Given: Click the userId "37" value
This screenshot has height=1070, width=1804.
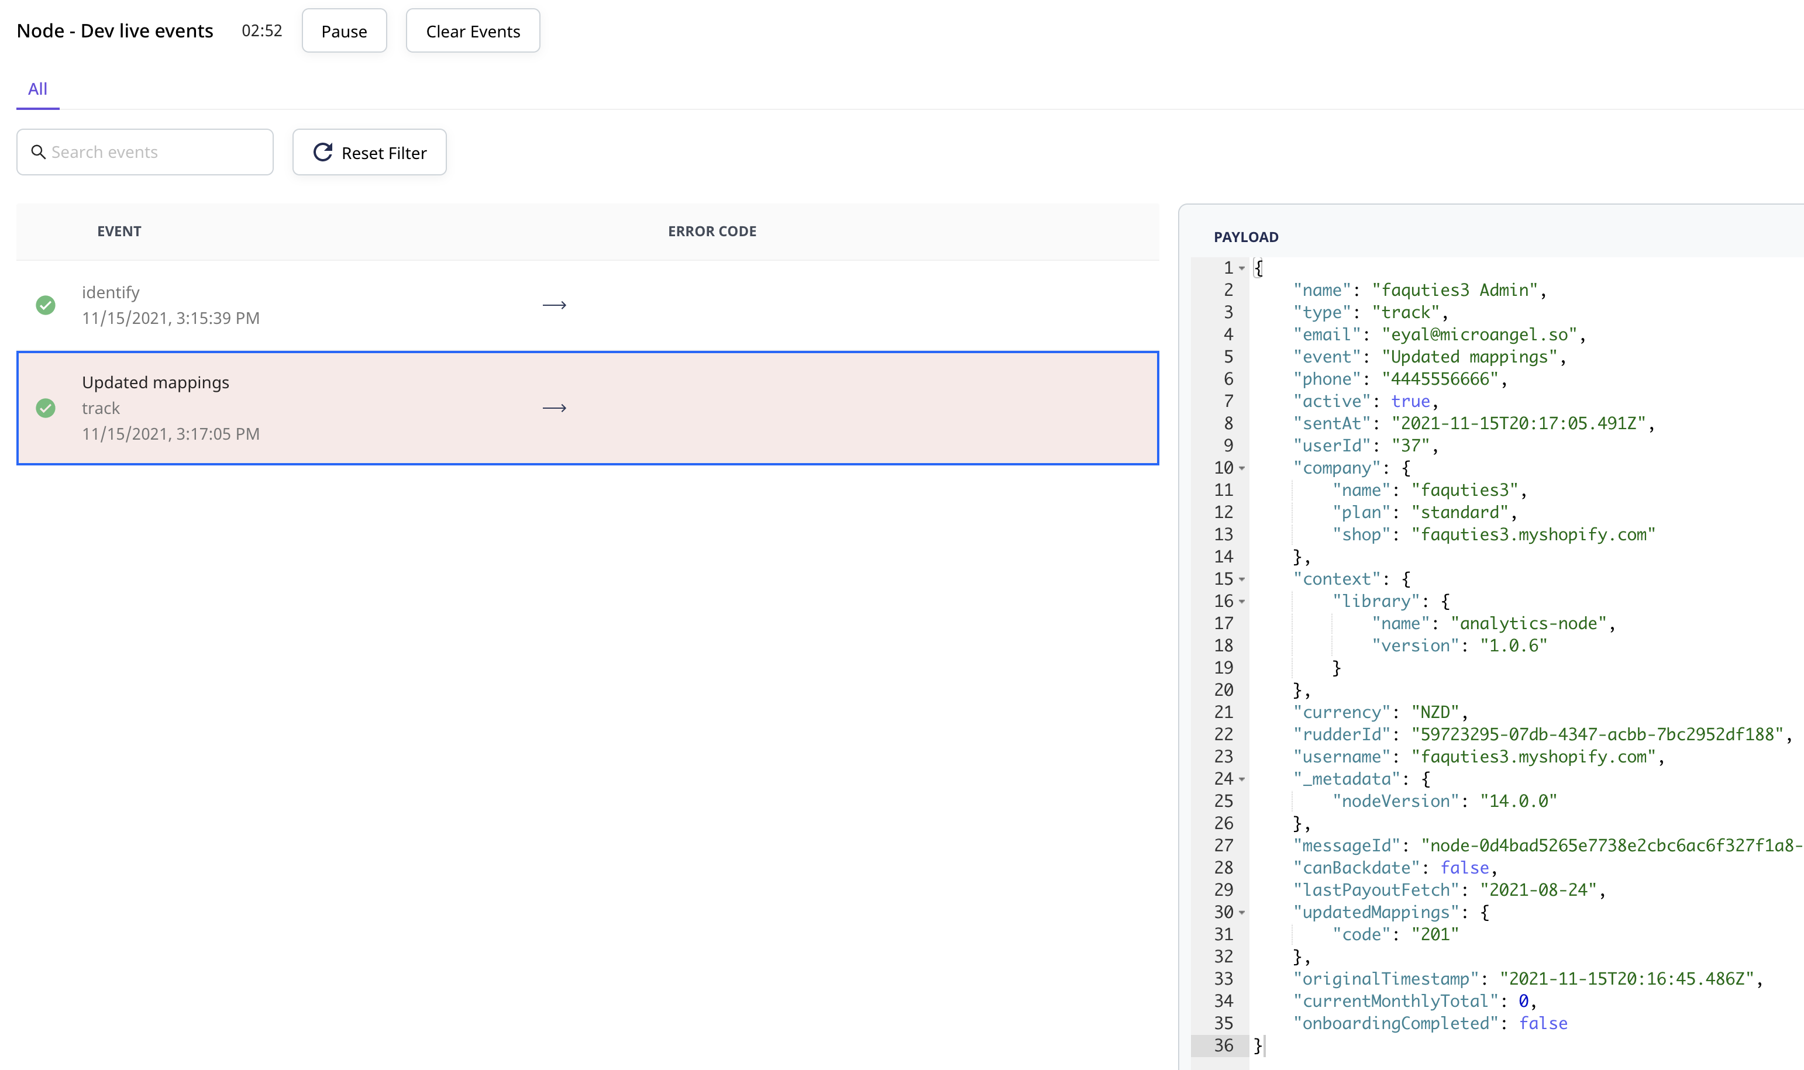Looking at the screenshot, I should click(1410, 446).
